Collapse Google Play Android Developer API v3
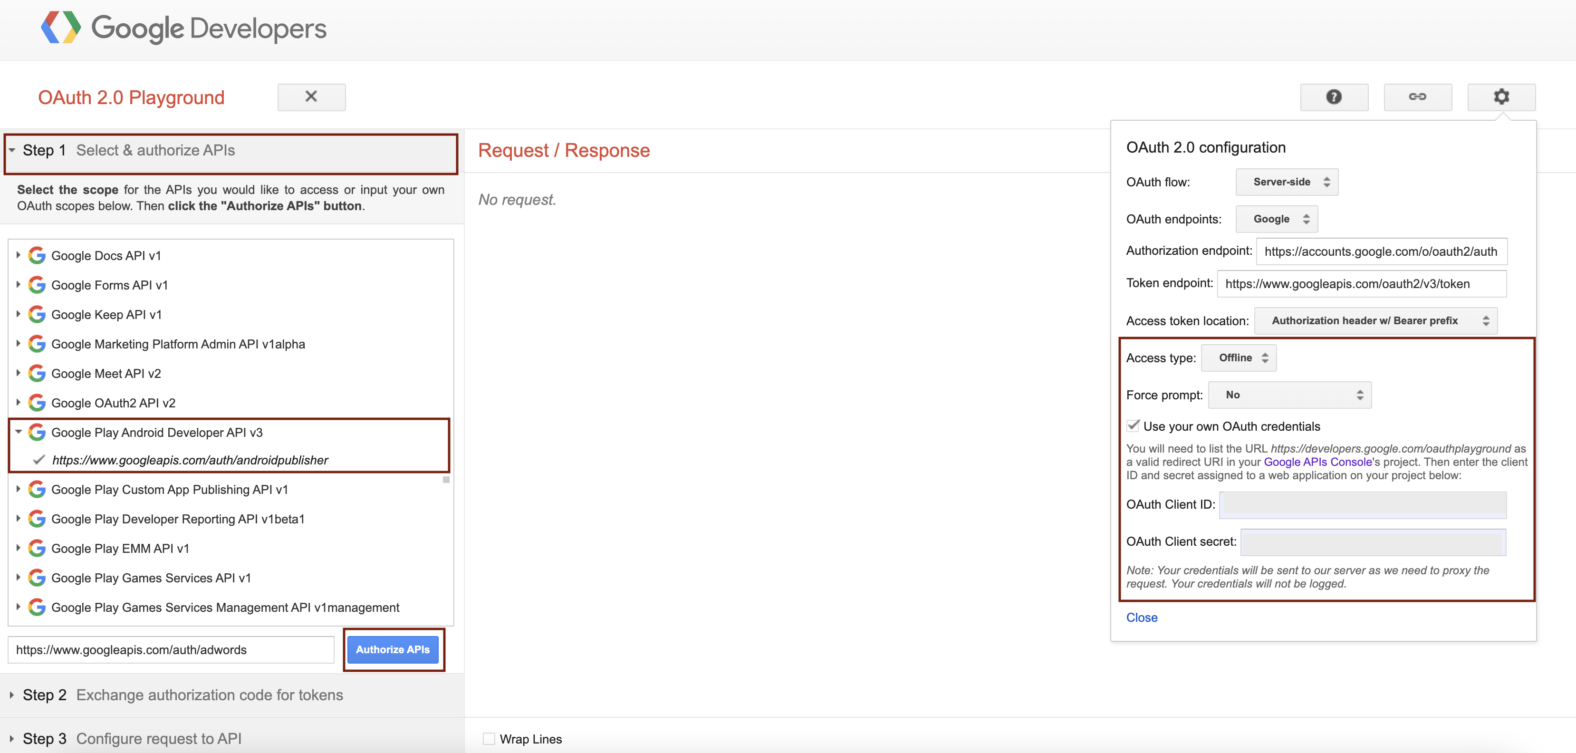Viewport: 1576px width, 753px height. tap(19, 432)
